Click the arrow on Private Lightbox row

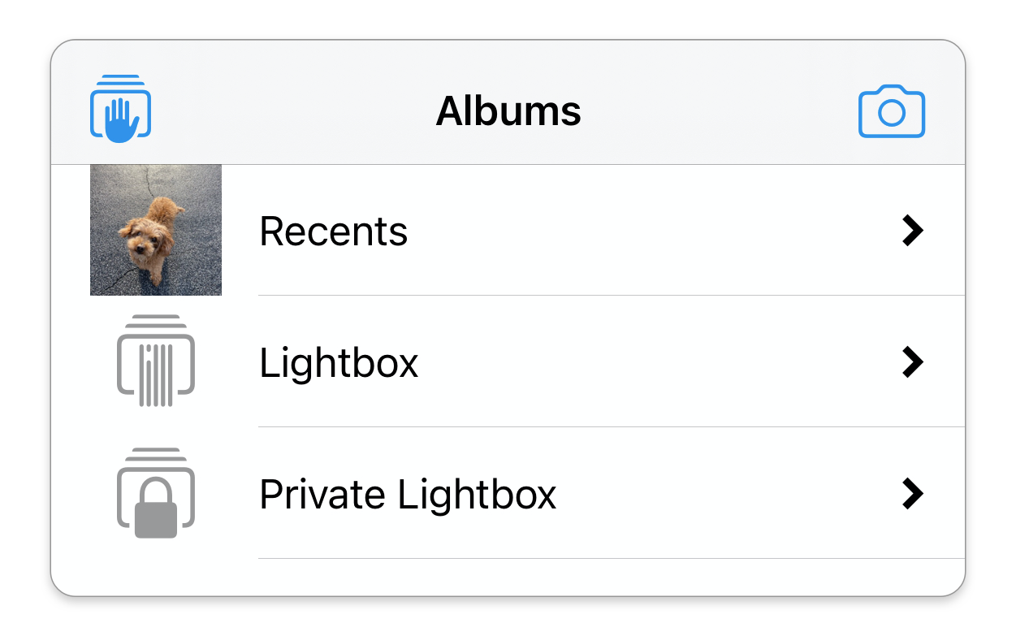tap(913, 494)
